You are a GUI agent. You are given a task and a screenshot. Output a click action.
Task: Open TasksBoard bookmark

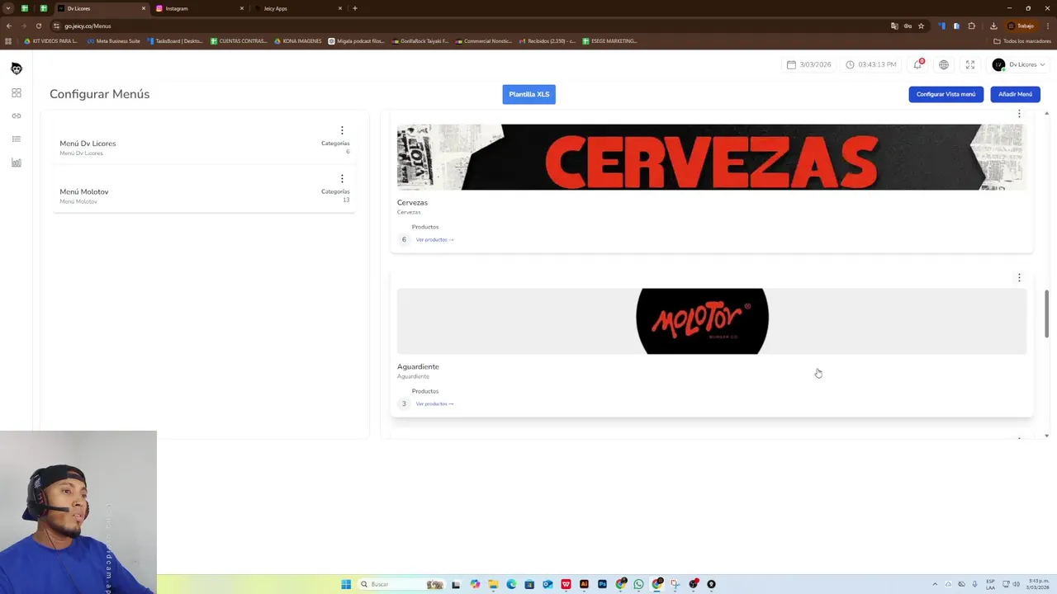pos(174,40)
